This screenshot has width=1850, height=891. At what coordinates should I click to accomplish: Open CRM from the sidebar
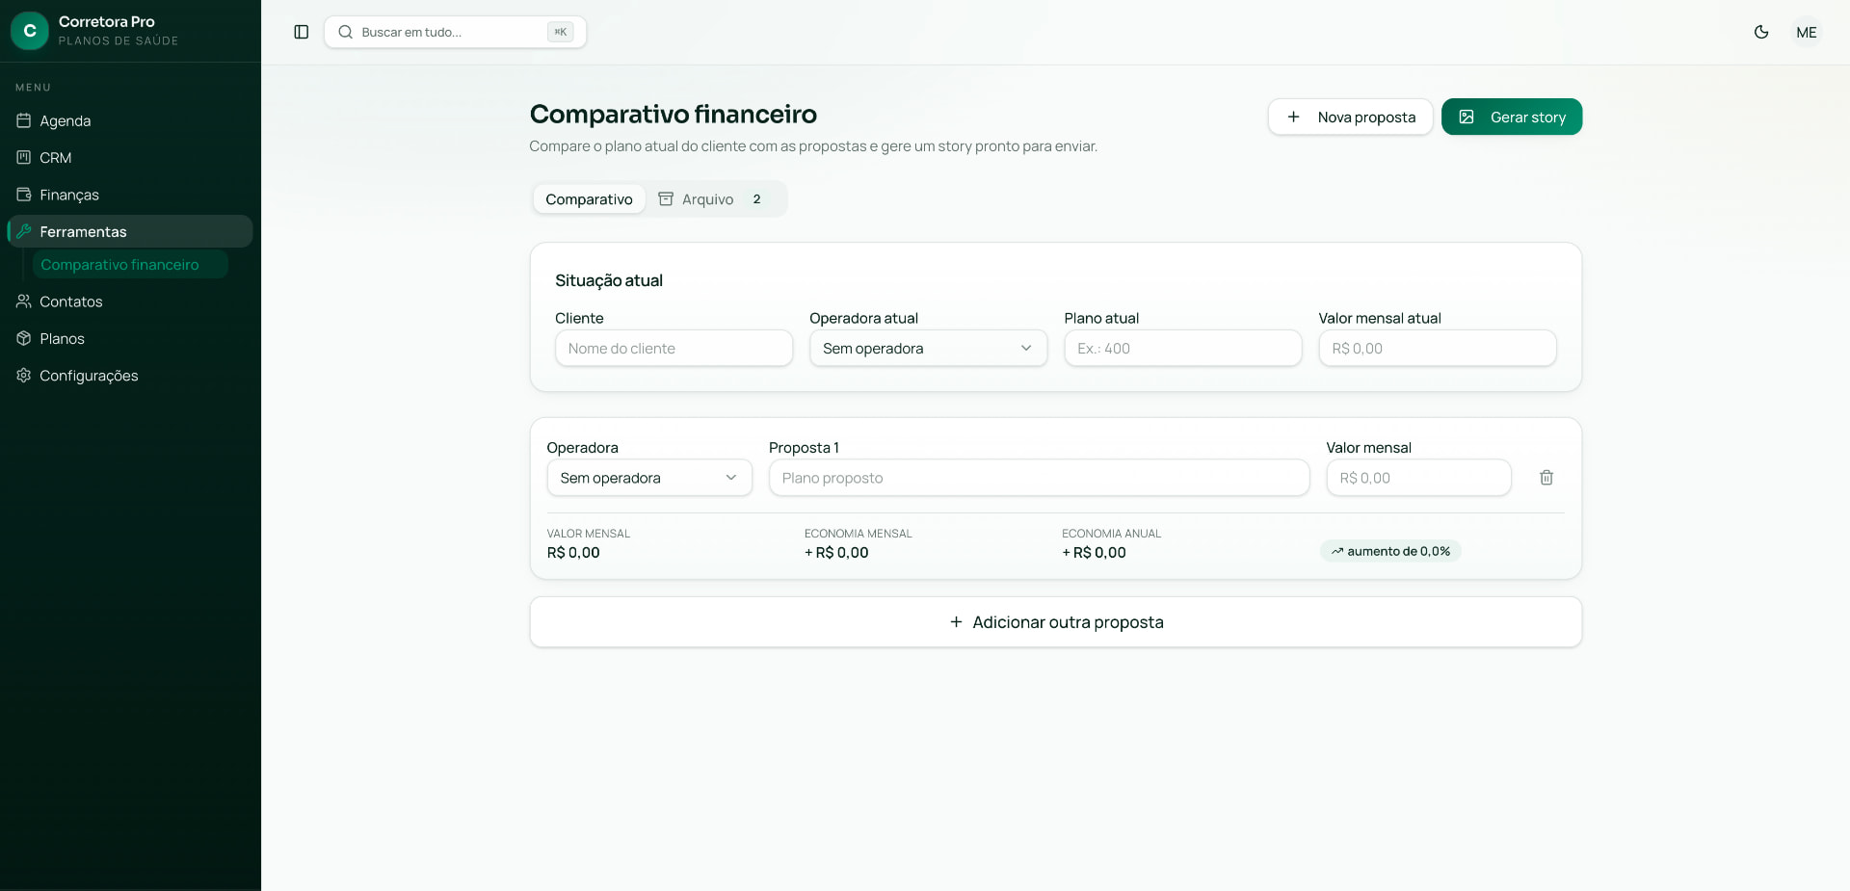coord(130,157)
